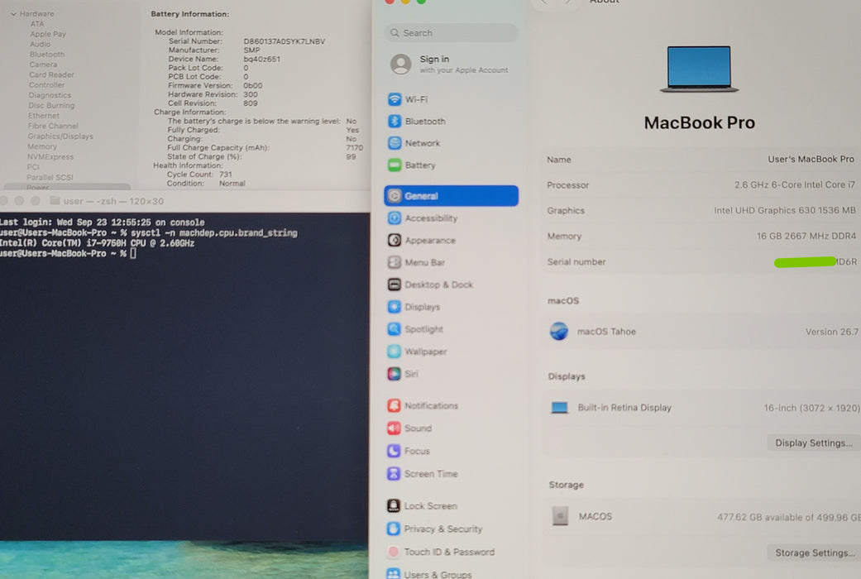Click the Built-in Retina Display icon

560,408
